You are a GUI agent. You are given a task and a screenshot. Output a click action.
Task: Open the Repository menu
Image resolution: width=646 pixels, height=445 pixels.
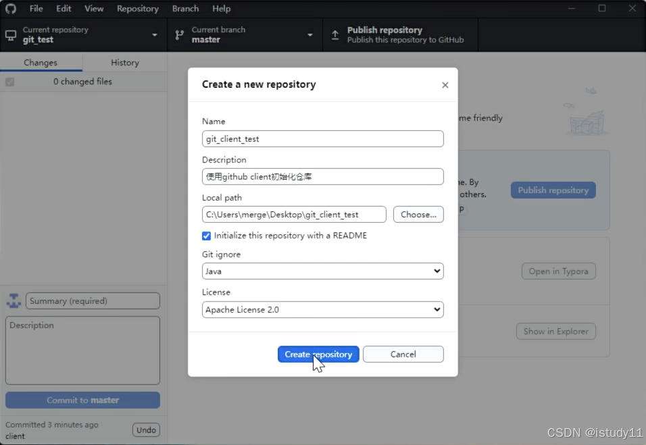(x=138, y=9)
